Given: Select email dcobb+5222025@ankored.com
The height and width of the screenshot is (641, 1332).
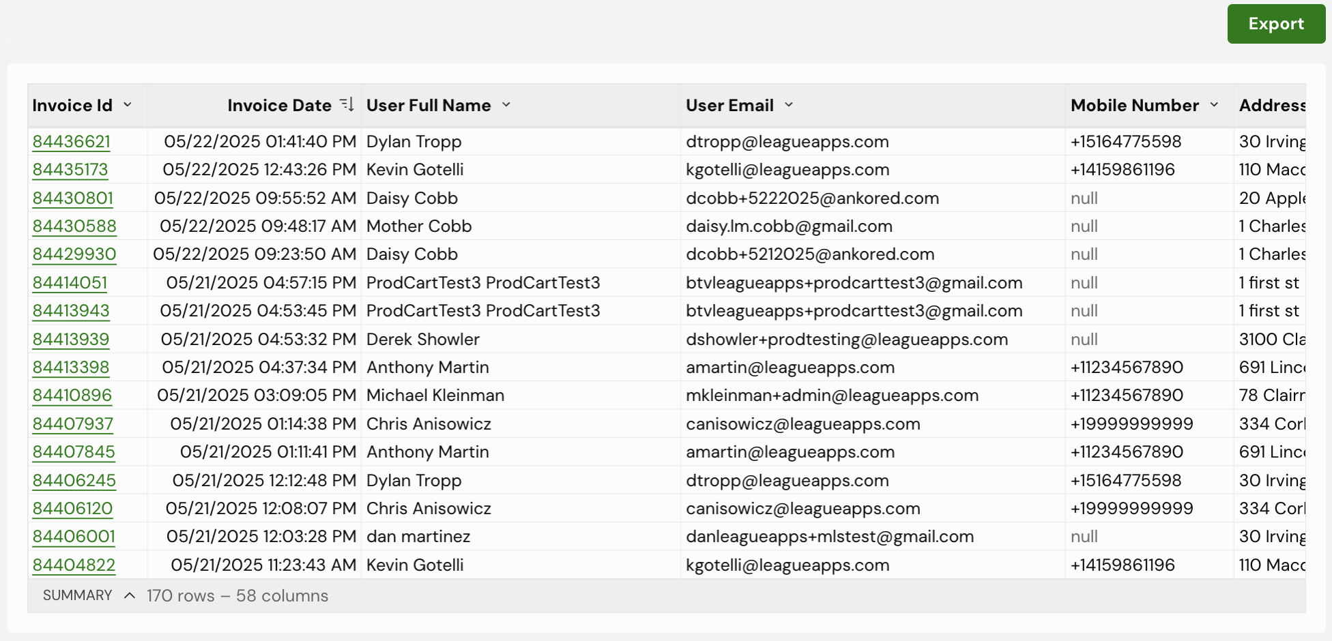Looking at the screenshot, I should click(813, 198).
